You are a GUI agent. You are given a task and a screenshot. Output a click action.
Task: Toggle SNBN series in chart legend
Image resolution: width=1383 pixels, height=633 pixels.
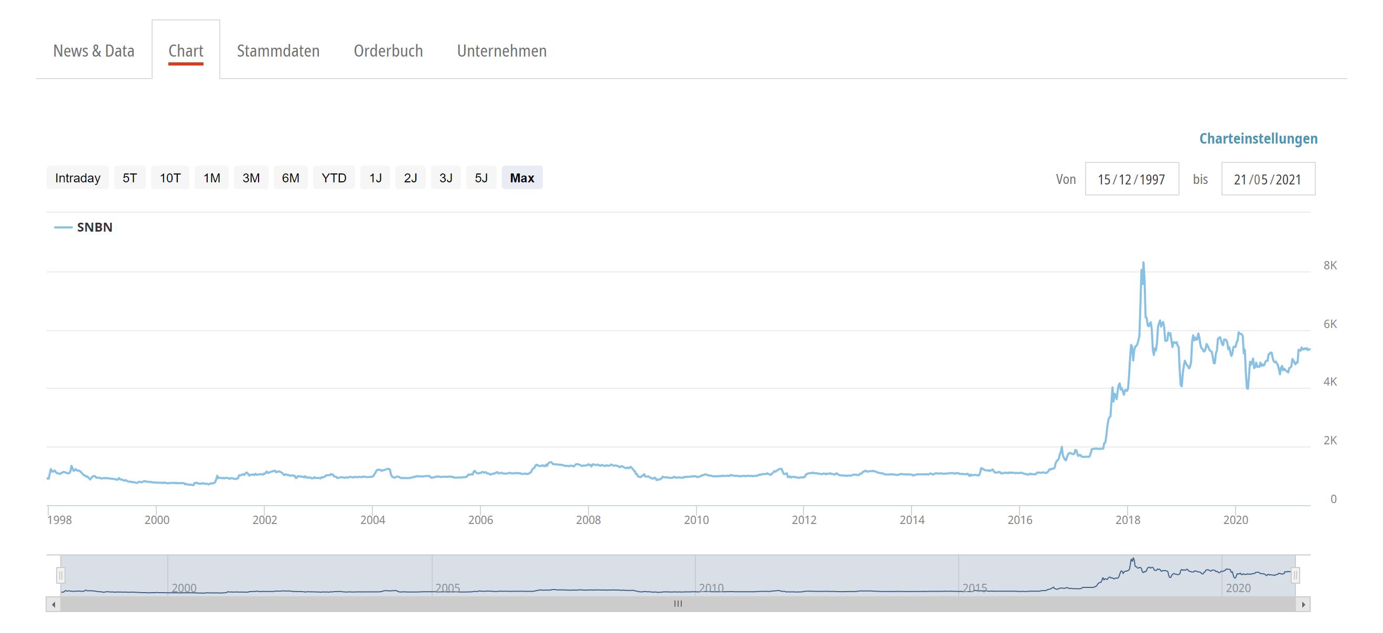(x=94, y=227)
